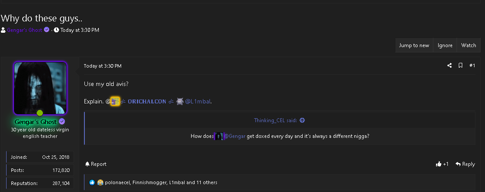
Task: Click the Gengar emoji before @L1mbal
Action: tap(180, 101)
